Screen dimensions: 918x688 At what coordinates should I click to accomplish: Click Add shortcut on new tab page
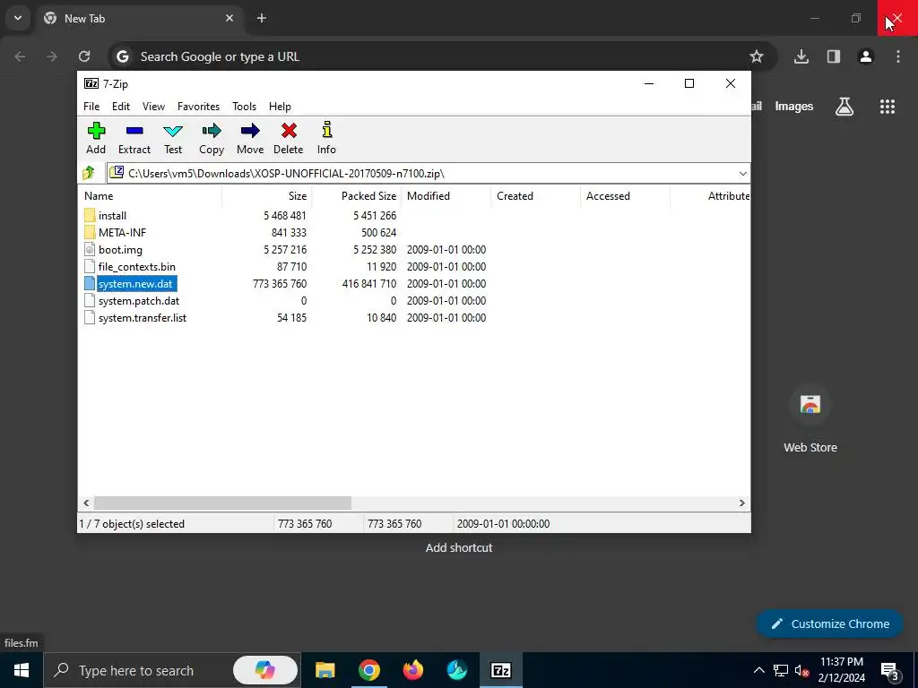[x=459, y=547]
